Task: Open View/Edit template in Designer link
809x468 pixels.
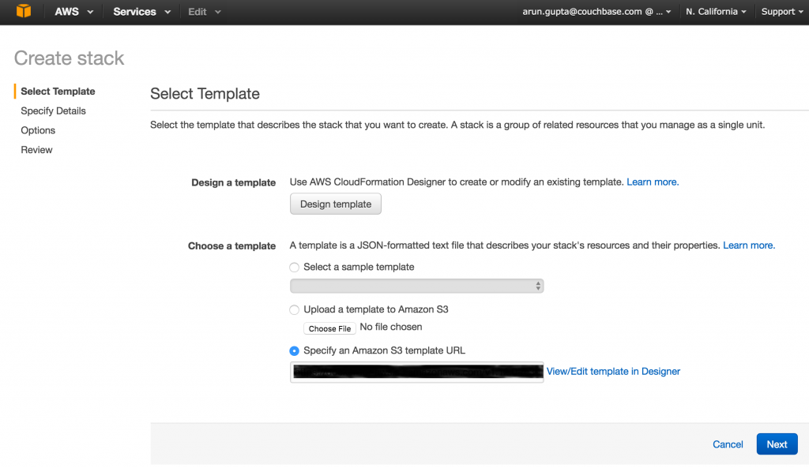Action: click(613, 372)
